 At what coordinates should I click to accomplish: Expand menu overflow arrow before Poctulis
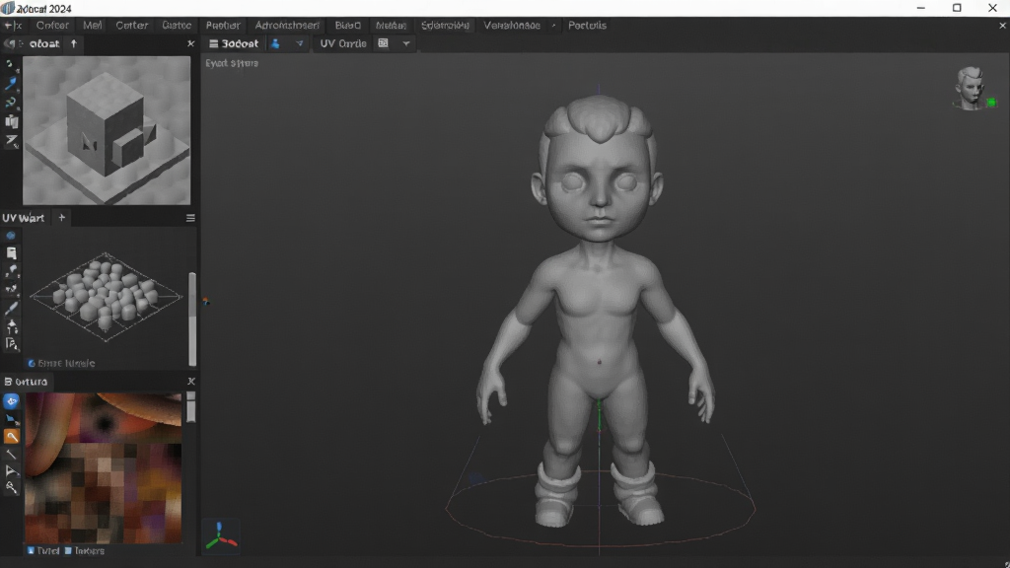click(x=553, y=26)
